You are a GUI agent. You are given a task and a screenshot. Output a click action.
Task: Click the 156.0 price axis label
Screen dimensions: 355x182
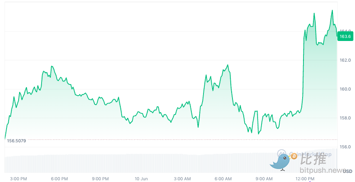click(x=345, y=147)
